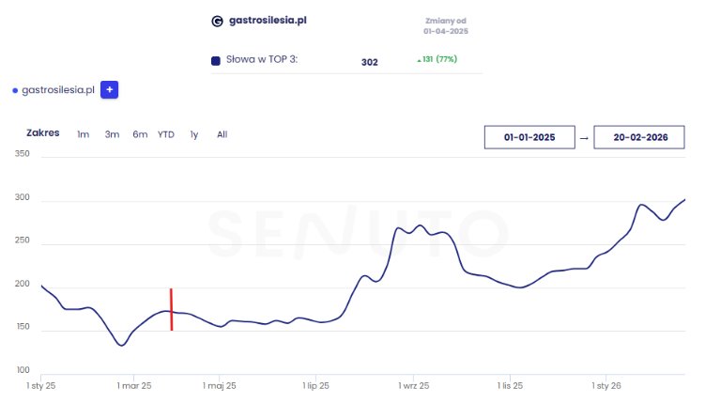
Task: Toggle the Słowa w TOP 3 series square
Action: (216, 60)
